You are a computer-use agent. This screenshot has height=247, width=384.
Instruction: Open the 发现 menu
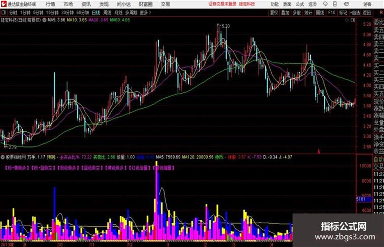[104, 4]
